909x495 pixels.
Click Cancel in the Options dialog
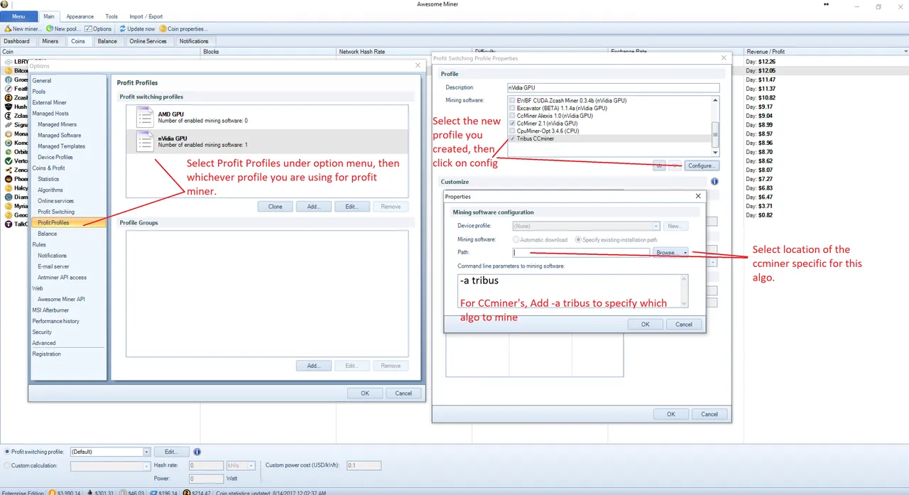[403, 393]
